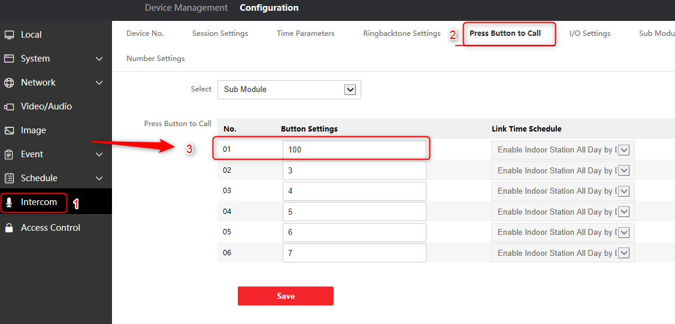The height and width of the screenshot is (324, 675).
Task: Click the Link Time Schedule column header
Action: tap(526, 129)
